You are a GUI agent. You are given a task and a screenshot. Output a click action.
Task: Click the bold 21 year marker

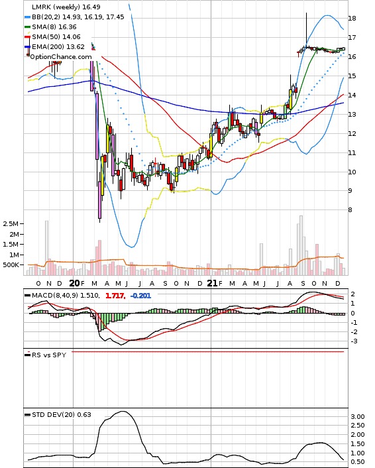(x=212, y=283)
